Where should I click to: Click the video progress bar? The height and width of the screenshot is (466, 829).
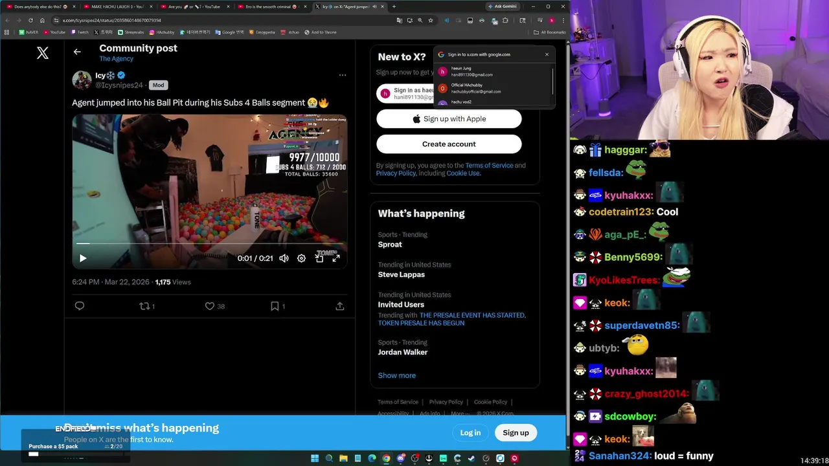pyautogui.click(x=209, y=244)
